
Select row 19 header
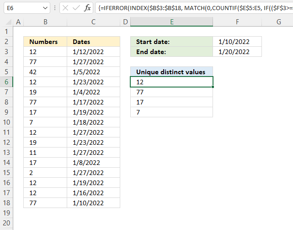pyautogui.click(x=6, y=213)
